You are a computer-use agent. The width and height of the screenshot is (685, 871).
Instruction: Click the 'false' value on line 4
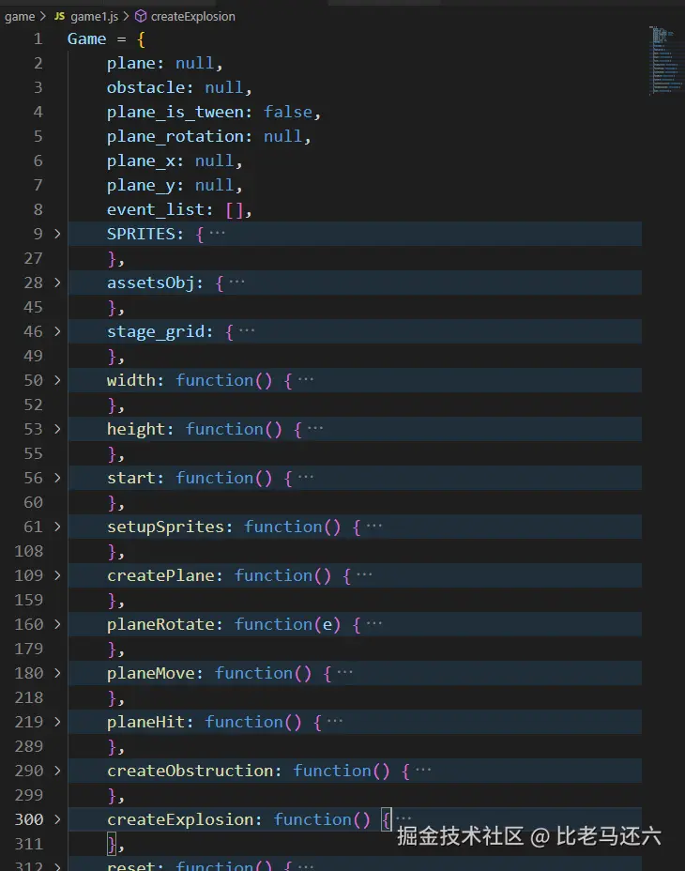(x=288, y=113)
